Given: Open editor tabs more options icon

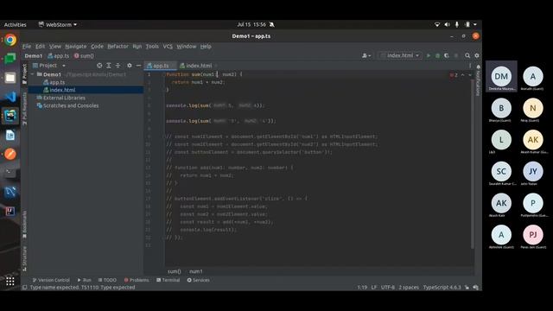Looking at the screenshot, I should pyautogui.click(x=470, y=66).
